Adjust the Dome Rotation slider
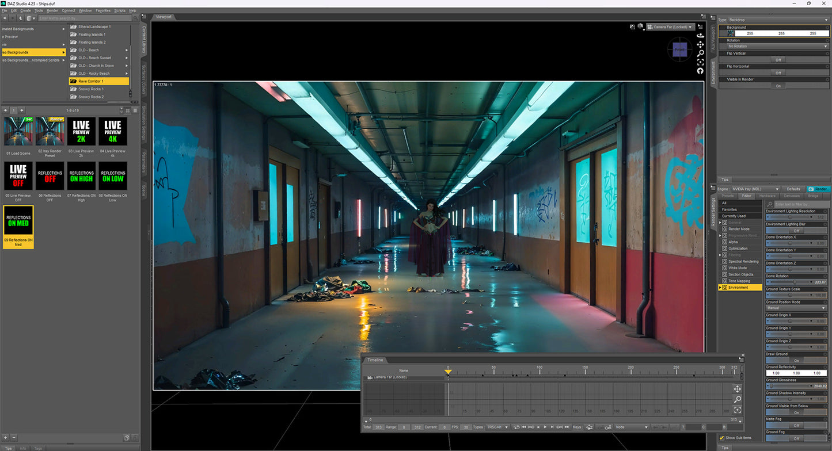832x451 pixels. [x=797, y=282]
